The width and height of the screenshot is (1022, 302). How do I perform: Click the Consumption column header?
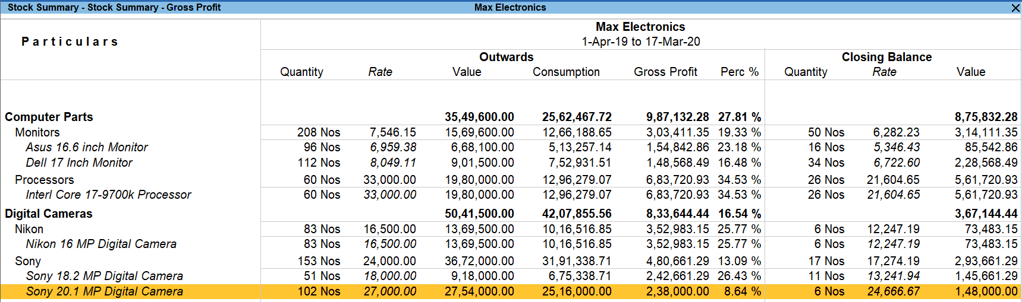(566, 72)
